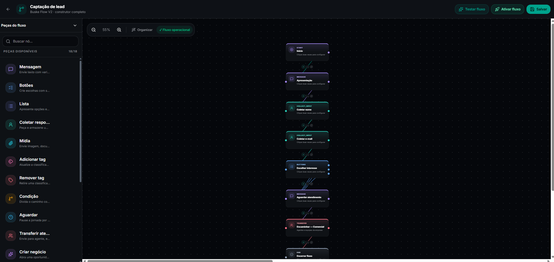Image resolution: width=554 pixels, height=262 pixels.
Task: Select the Apresentação message node
Action: [307, 82]
